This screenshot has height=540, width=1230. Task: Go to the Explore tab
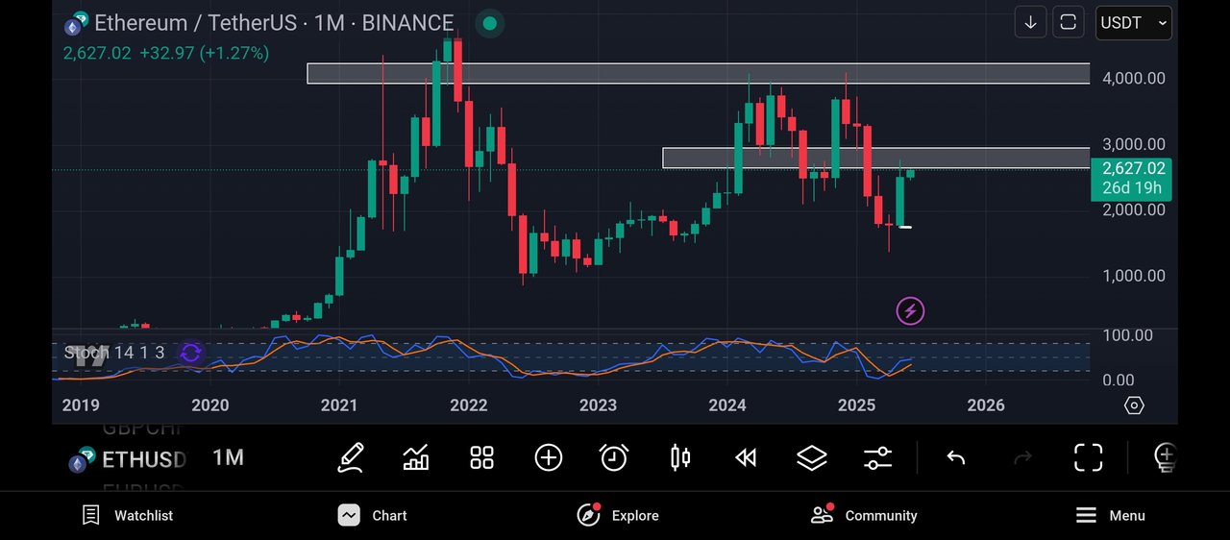618,516
